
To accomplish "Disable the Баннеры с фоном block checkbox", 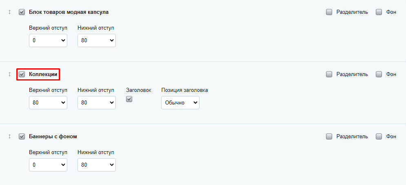I will pos(22,137).
